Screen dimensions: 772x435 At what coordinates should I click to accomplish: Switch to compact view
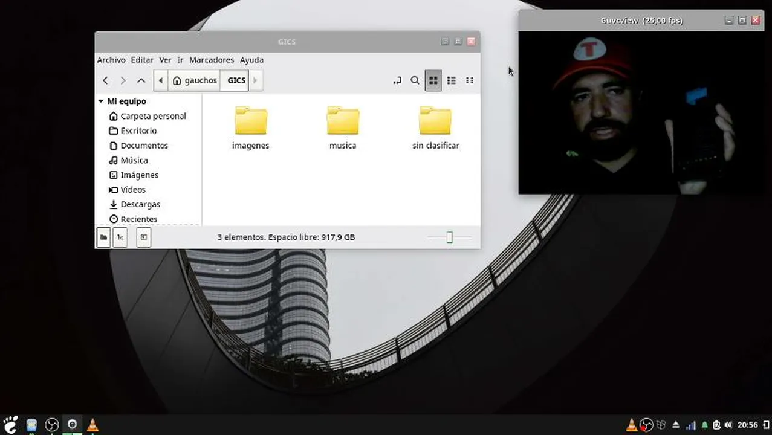(x=470, y=80)
